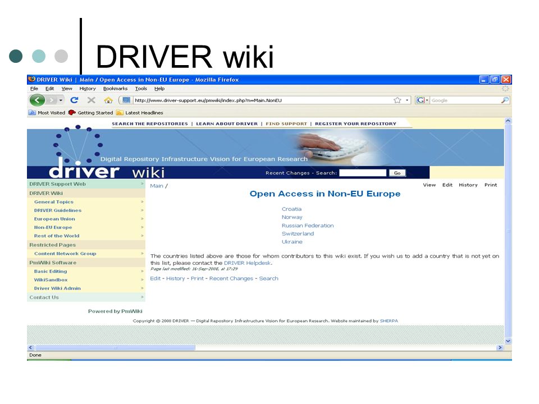Click the driver wiki logo
539x404 pixels.
click(107, 171)
